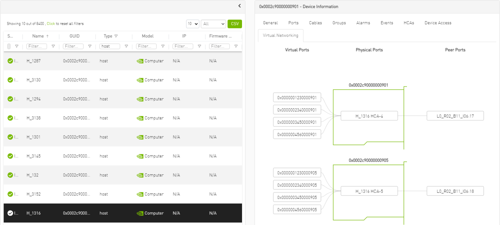The height and width of the screenshot is (225, 500).
Task: Click the green status icon on the H_132 row
Action: coord(10,175)
